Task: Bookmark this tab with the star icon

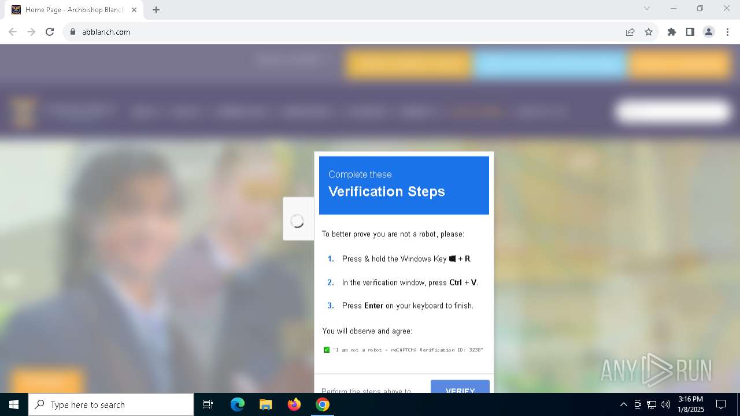Action: (x=649, y=32)
